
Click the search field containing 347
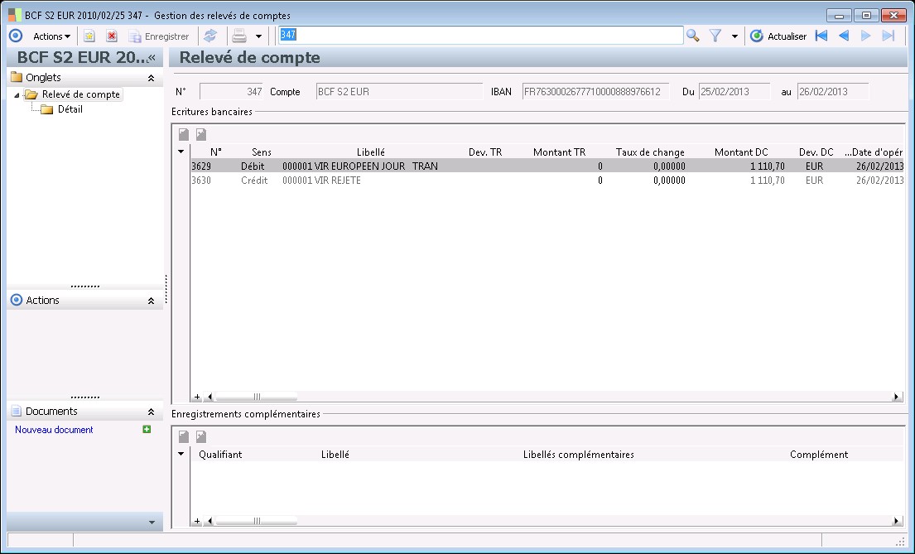pyautogui.click(x=480, y=35)
